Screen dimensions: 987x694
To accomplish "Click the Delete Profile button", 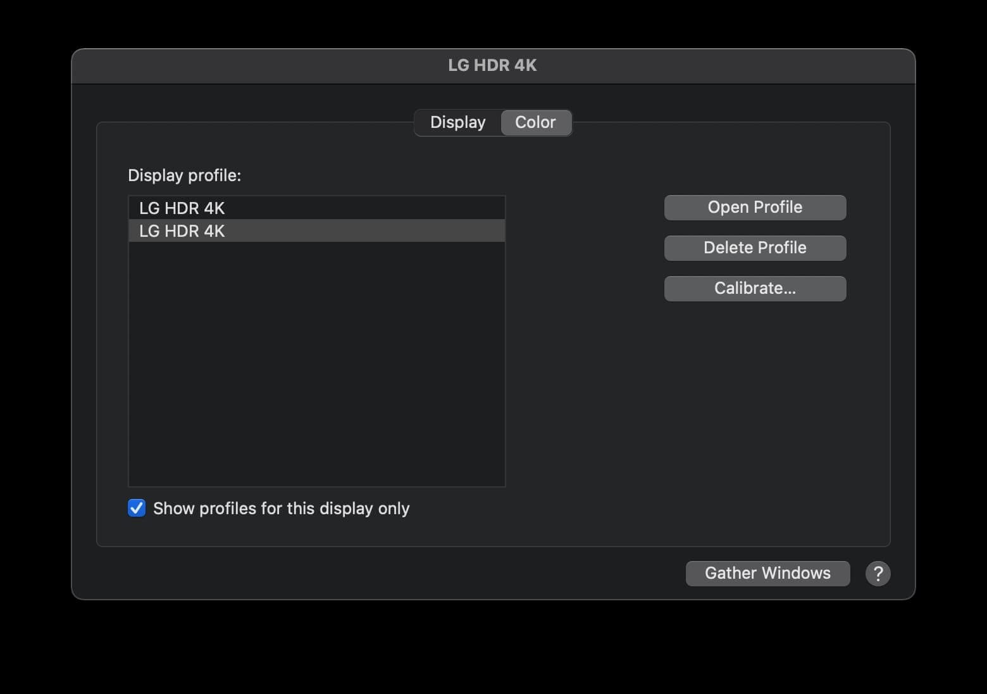I will (755, 248).
